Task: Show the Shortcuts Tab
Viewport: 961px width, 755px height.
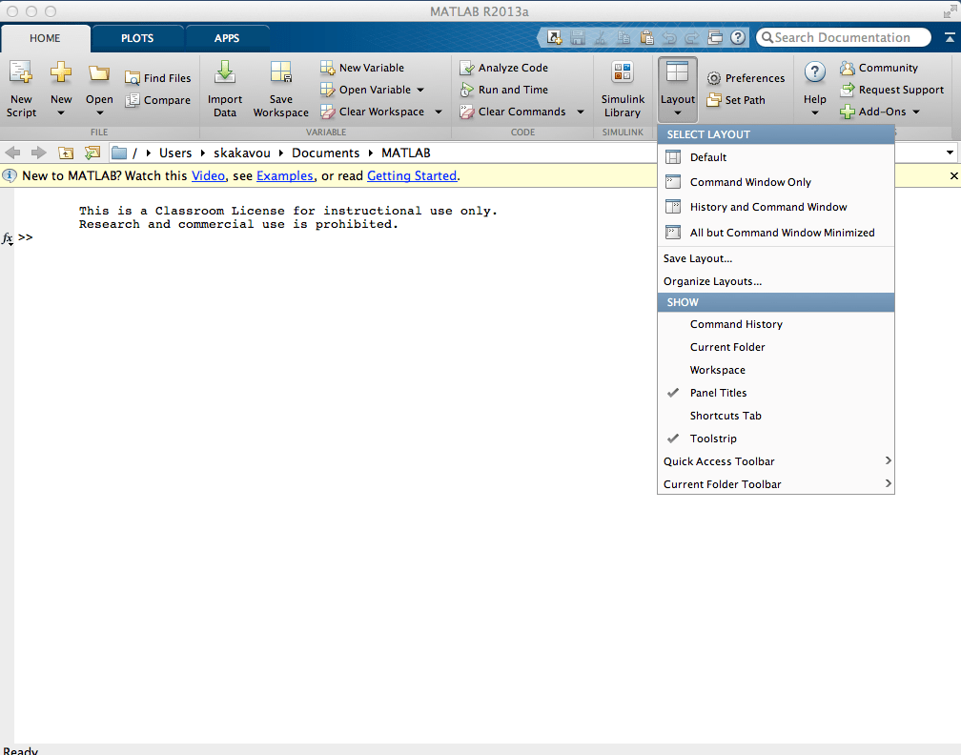Action: (726, 415)
